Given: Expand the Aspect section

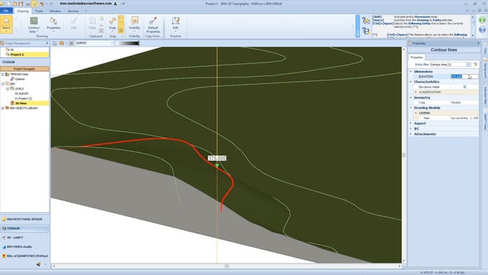Looking at the screenshot, I should coord(411,123).
